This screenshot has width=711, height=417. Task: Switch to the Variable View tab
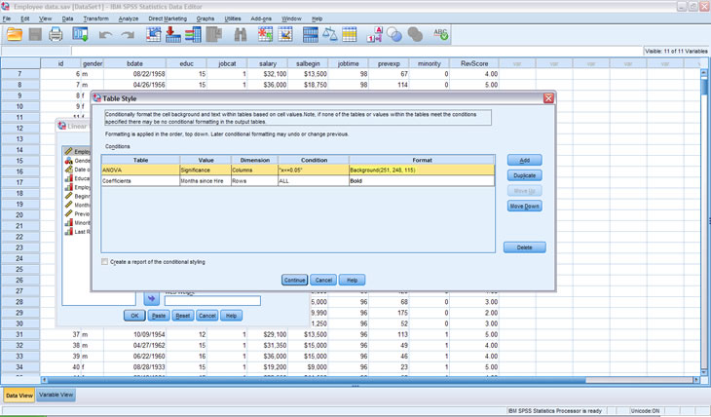click(56, 395)
